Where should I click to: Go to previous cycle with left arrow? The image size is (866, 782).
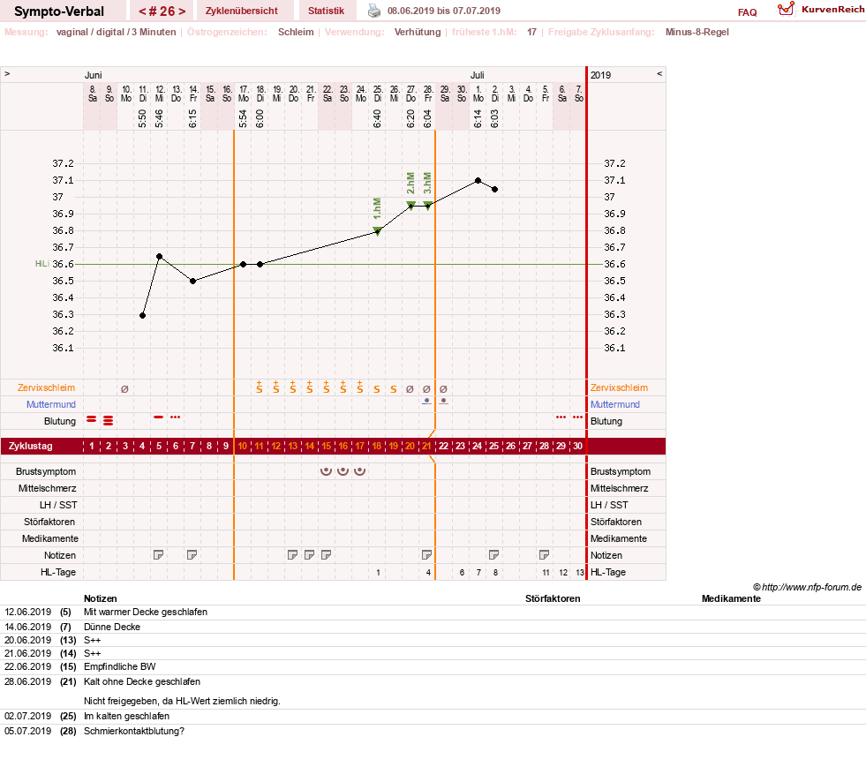pos(142,11)
